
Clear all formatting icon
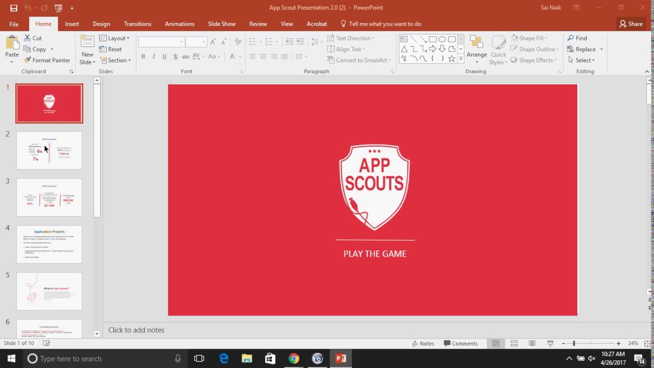pyautogui.click(x=238, y=41)
